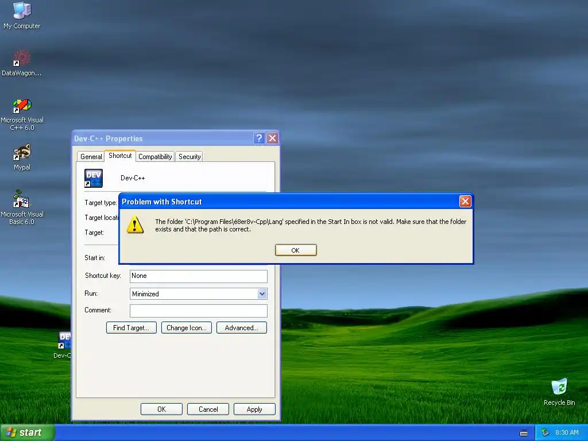
Task: Click the Dev-C++ name text in Properties
Action: [133, 178]
